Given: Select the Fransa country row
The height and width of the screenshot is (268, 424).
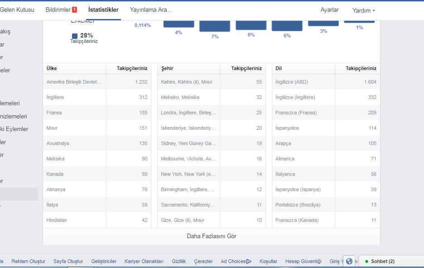Looking at the screenshot, I should point(97,113).
